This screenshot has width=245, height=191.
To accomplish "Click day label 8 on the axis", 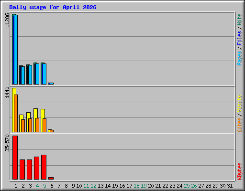I will [66, 186].
